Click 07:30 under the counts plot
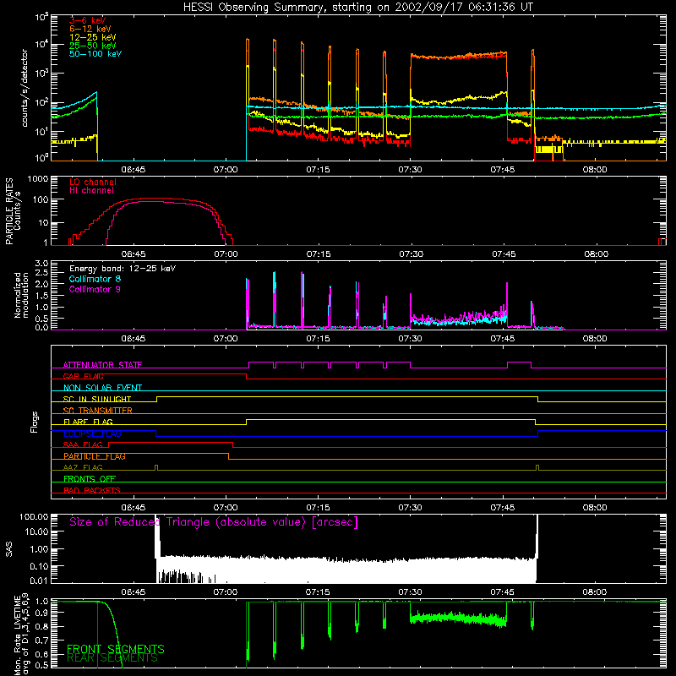Screen dimensions: 676x676 [410, 170]
